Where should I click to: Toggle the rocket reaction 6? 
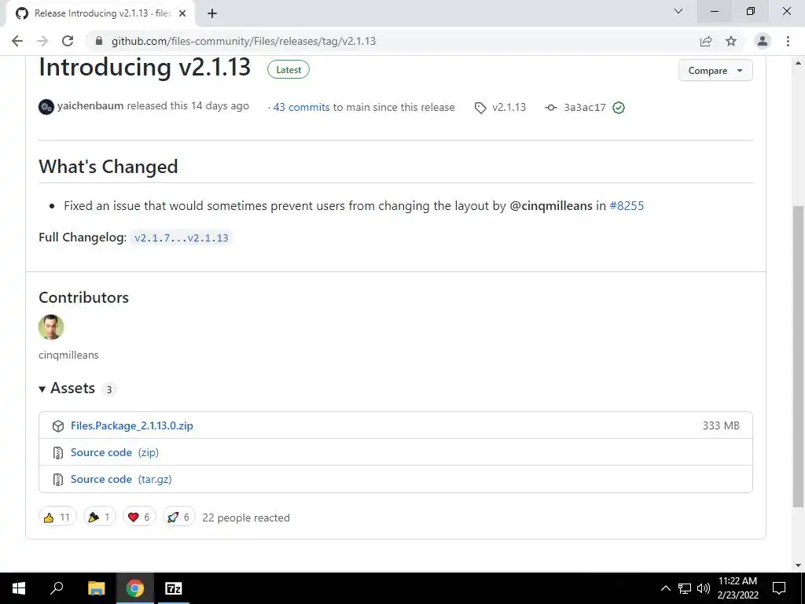(178, 517)
